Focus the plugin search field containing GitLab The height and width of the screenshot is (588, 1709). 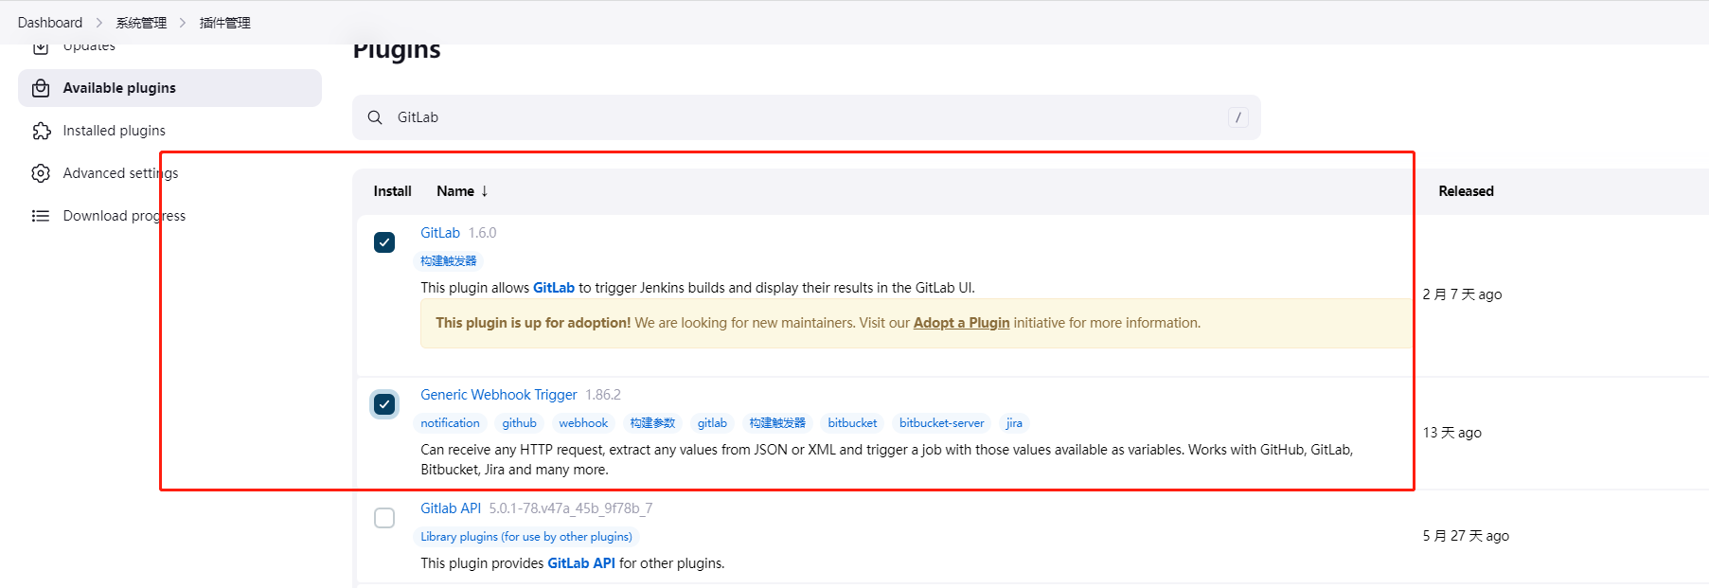click(806, 117)
